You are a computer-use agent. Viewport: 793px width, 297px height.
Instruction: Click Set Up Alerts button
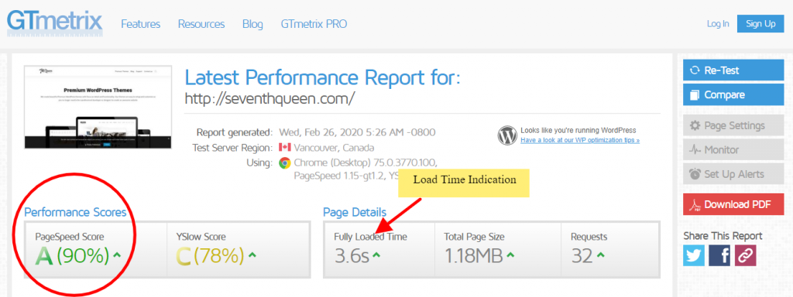tap(733, 174)
